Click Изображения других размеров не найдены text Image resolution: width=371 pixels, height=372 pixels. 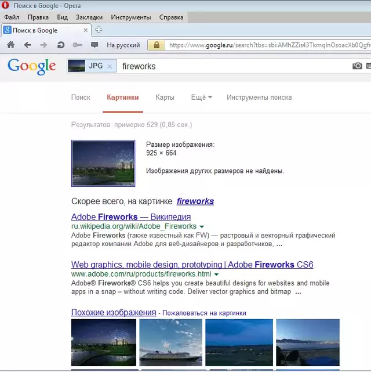point(215,171)
